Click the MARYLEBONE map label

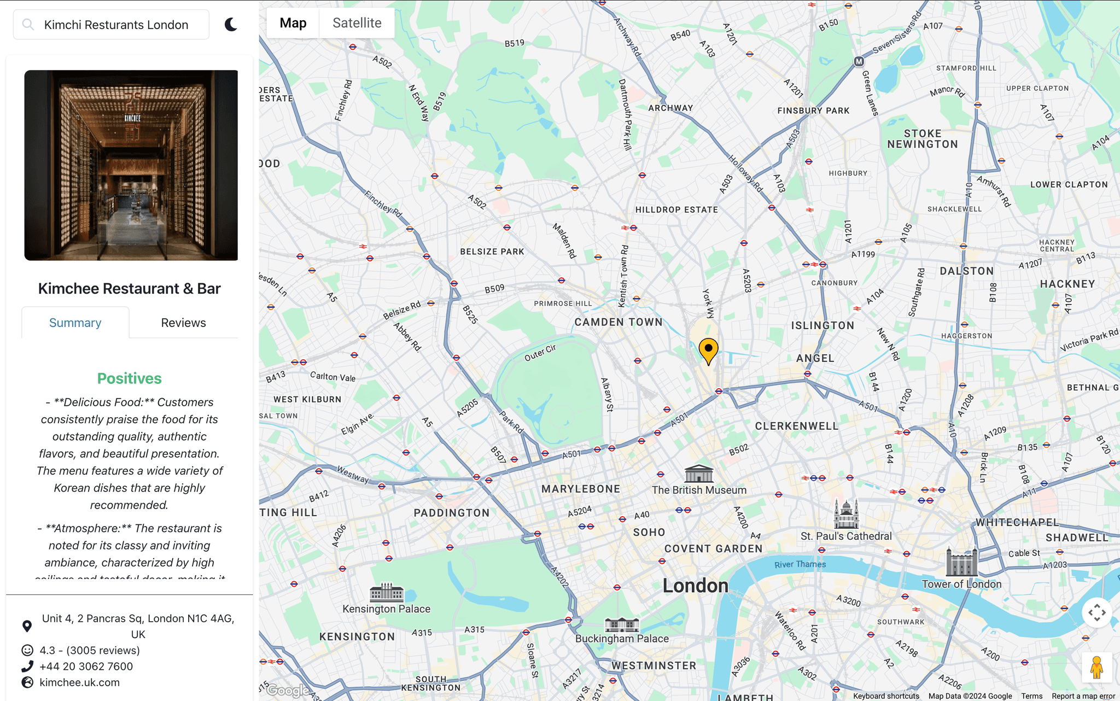click(581, 489)
